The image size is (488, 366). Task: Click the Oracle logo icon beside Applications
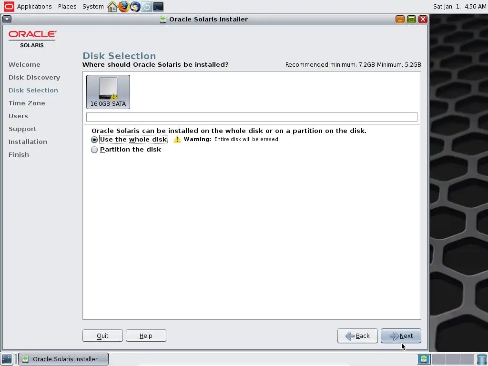point(9,7)
